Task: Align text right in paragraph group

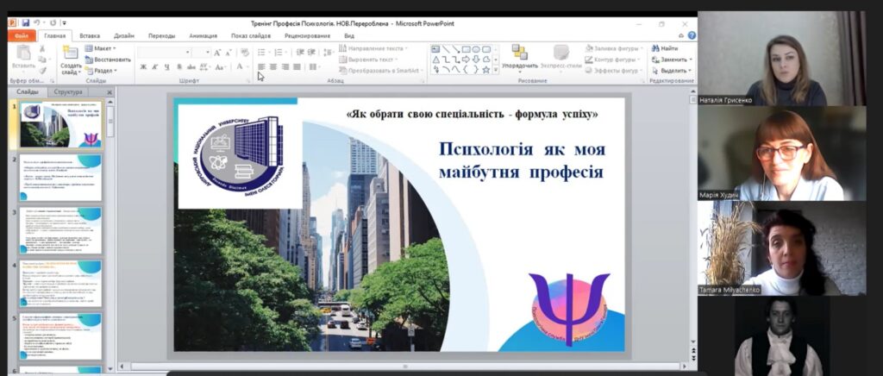Action: [285, 66]
